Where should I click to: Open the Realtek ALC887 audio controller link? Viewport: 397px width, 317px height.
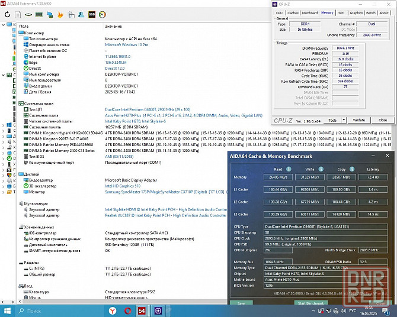coord(165,215)
